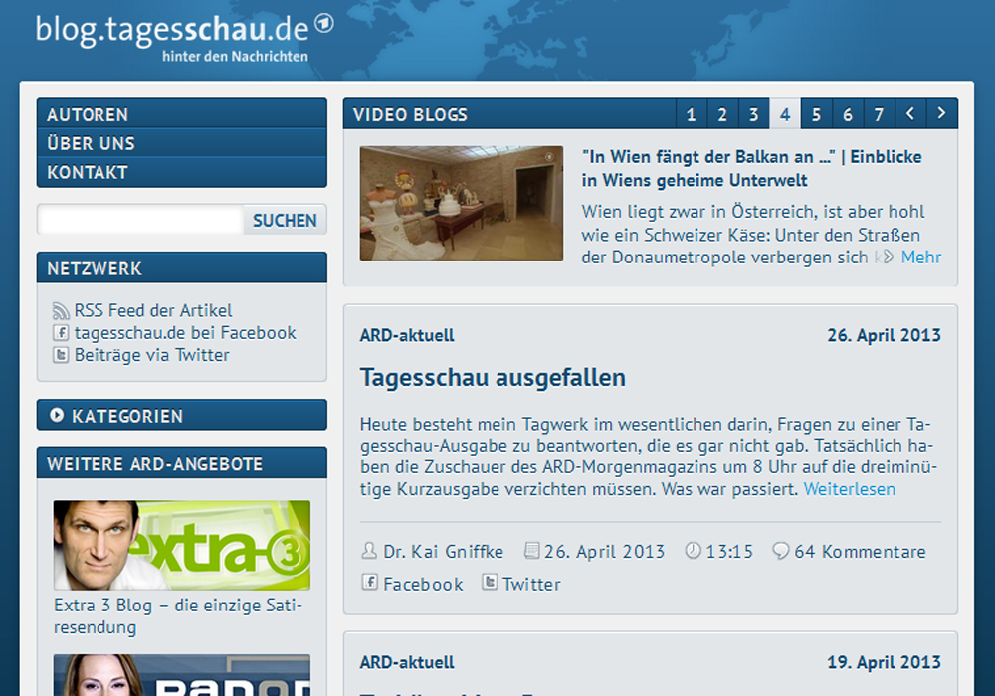Click Extra 3 Blog die einzige Satiresendung link
This screenshot has width=995, height=696.
pos(178,615)
